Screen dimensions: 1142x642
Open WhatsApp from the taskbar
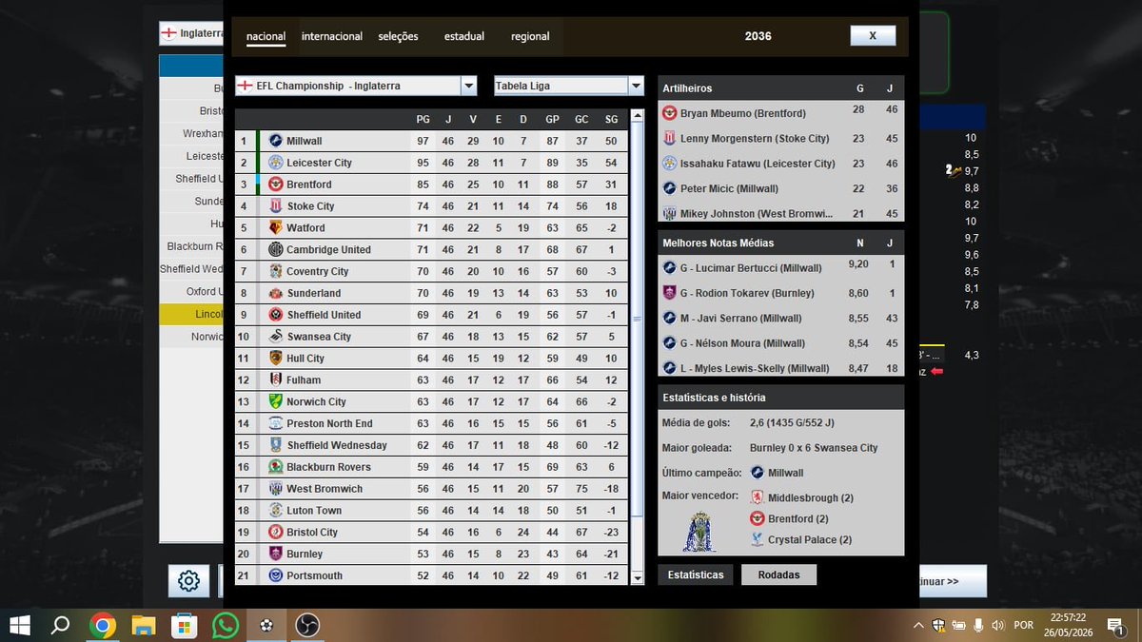(x=226, y=625)
